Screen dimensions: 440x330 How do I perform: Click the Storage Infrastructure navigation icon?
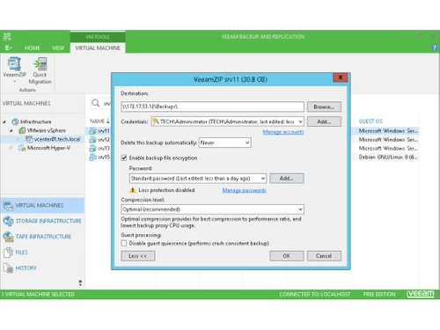[8, 221]
